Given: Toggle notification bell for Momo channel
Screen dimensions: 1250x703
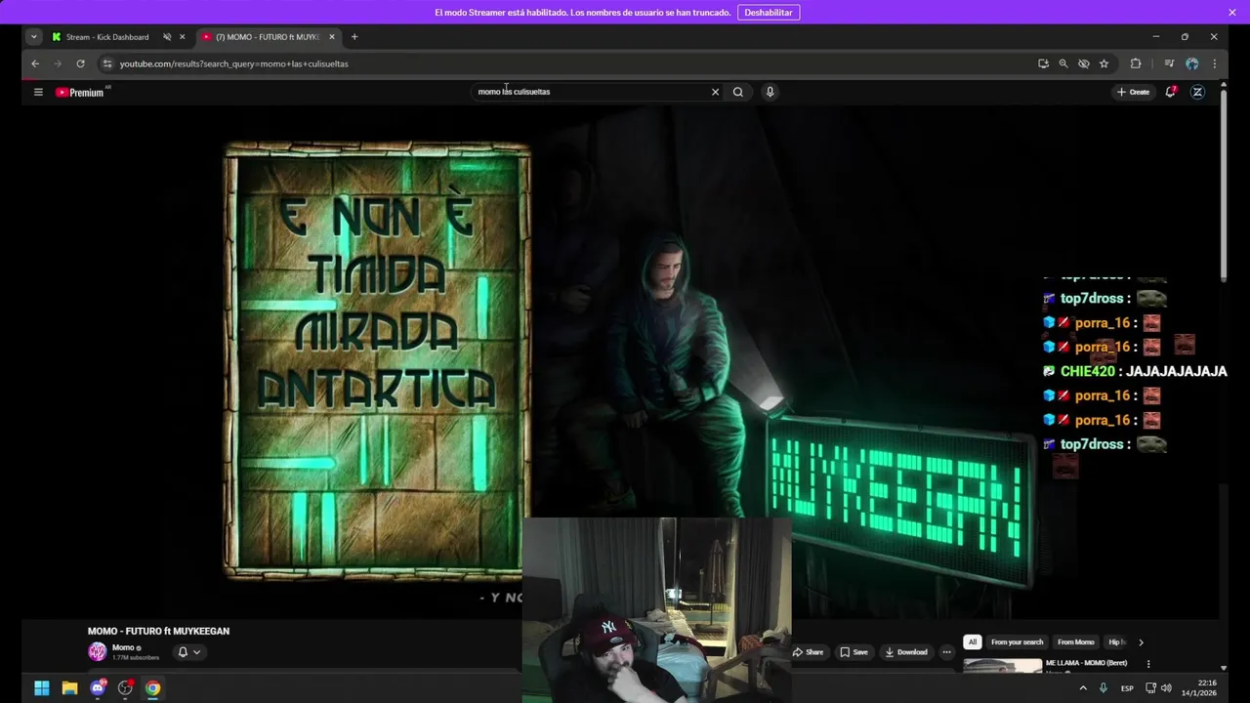Looking at the screenshot, I should [x=183, y=652].
